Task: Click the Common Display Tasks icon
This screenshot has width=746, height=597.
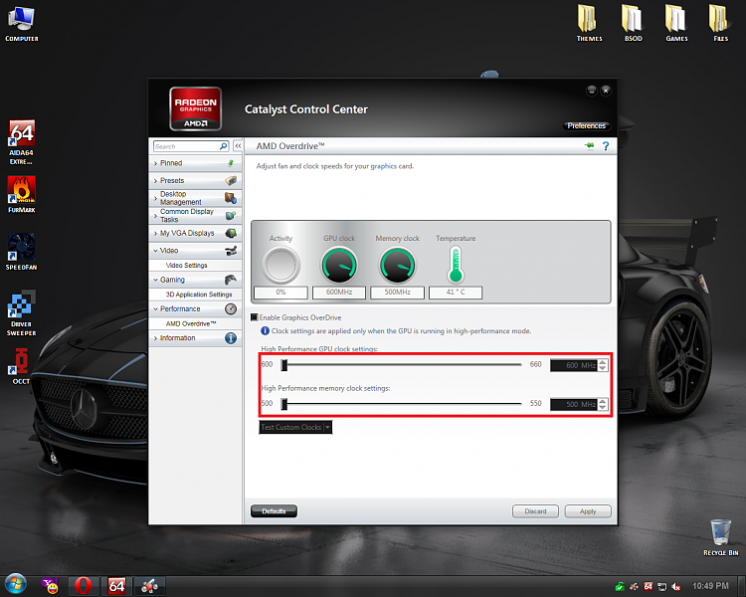Action: (231, 215)
